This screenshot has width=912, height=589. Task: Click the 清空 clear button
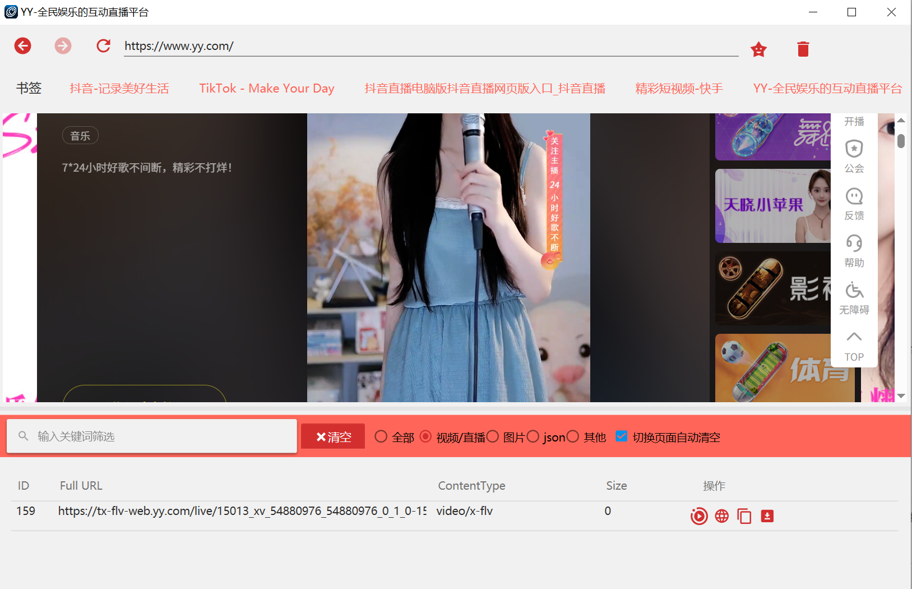point(333,436)
